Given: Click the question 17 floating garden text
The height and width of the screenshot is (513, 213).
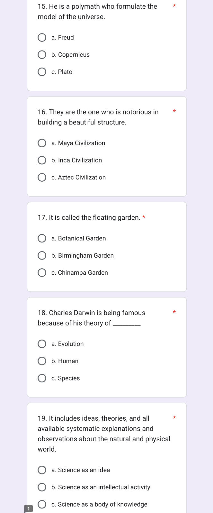Looking at the screenshot, I should [89, 218].
